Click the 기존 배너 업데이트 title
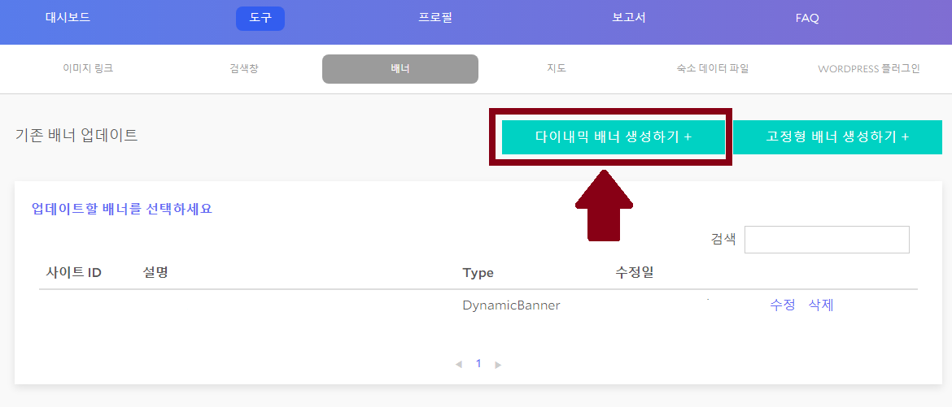The width and height of the screenshot is (952, 407). click(76, 136)
